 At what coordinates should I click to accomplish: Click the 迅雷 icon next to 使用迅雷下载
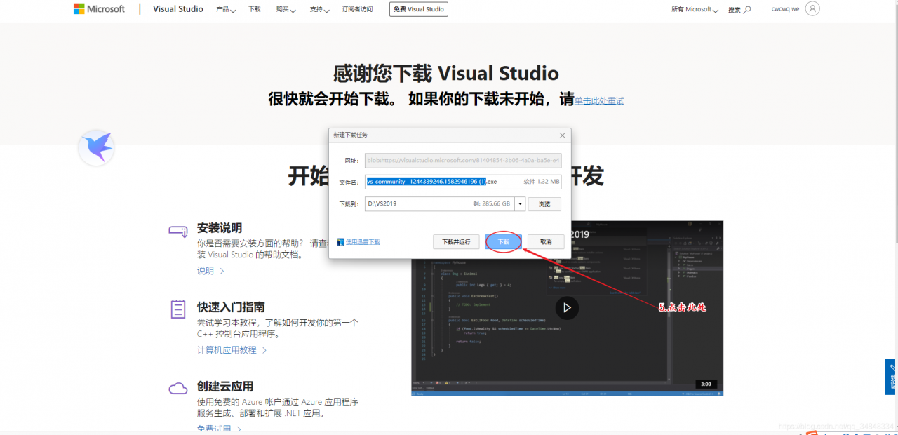340,241
